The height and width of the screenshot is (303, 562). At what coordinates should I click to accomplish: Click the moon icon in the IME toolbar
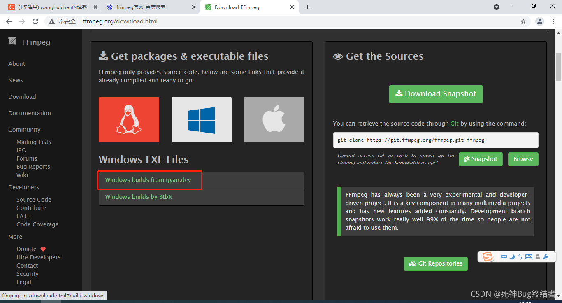click(512, 257)
